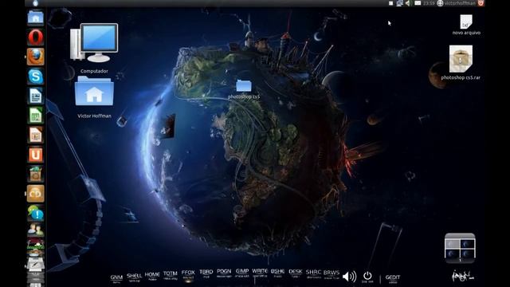Open the Home Folder launcher icon

coord(35,18)
